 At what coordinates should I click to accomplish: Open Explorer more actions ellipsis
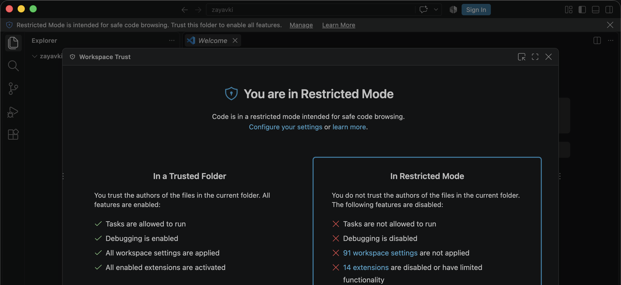point(172,40)
